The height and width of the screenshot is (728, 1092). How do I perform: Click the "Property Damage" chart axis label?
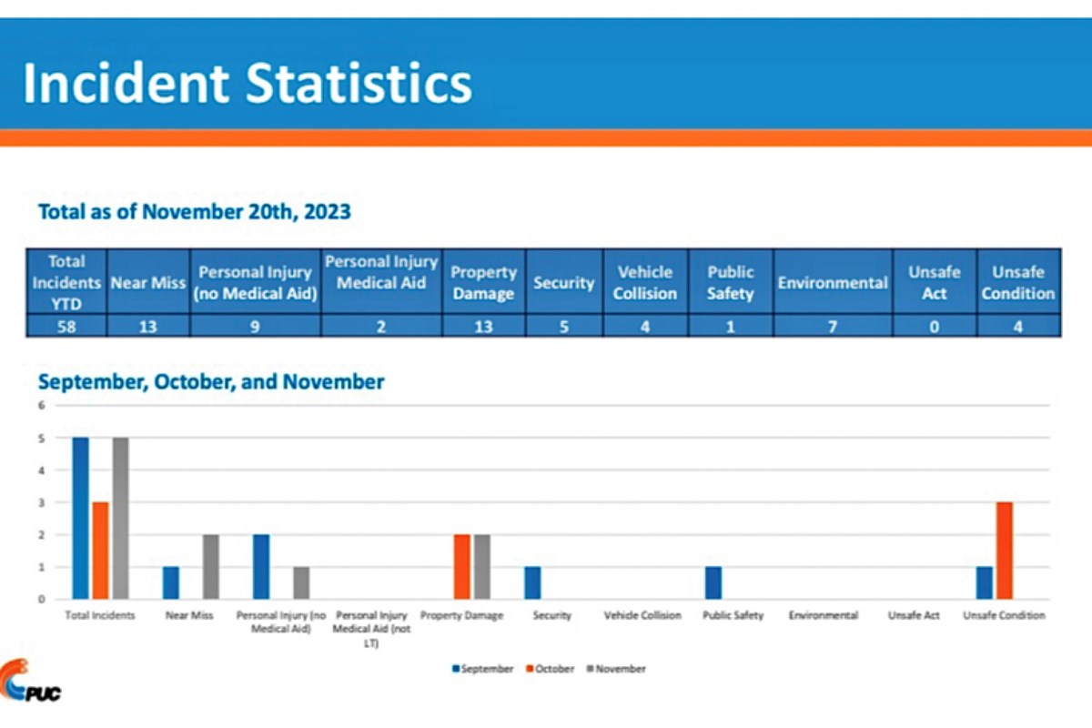coord(461,616)
